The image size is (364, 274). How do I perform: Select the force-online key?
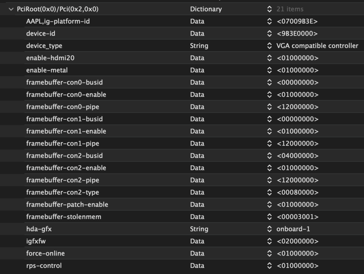coord(45,253)
